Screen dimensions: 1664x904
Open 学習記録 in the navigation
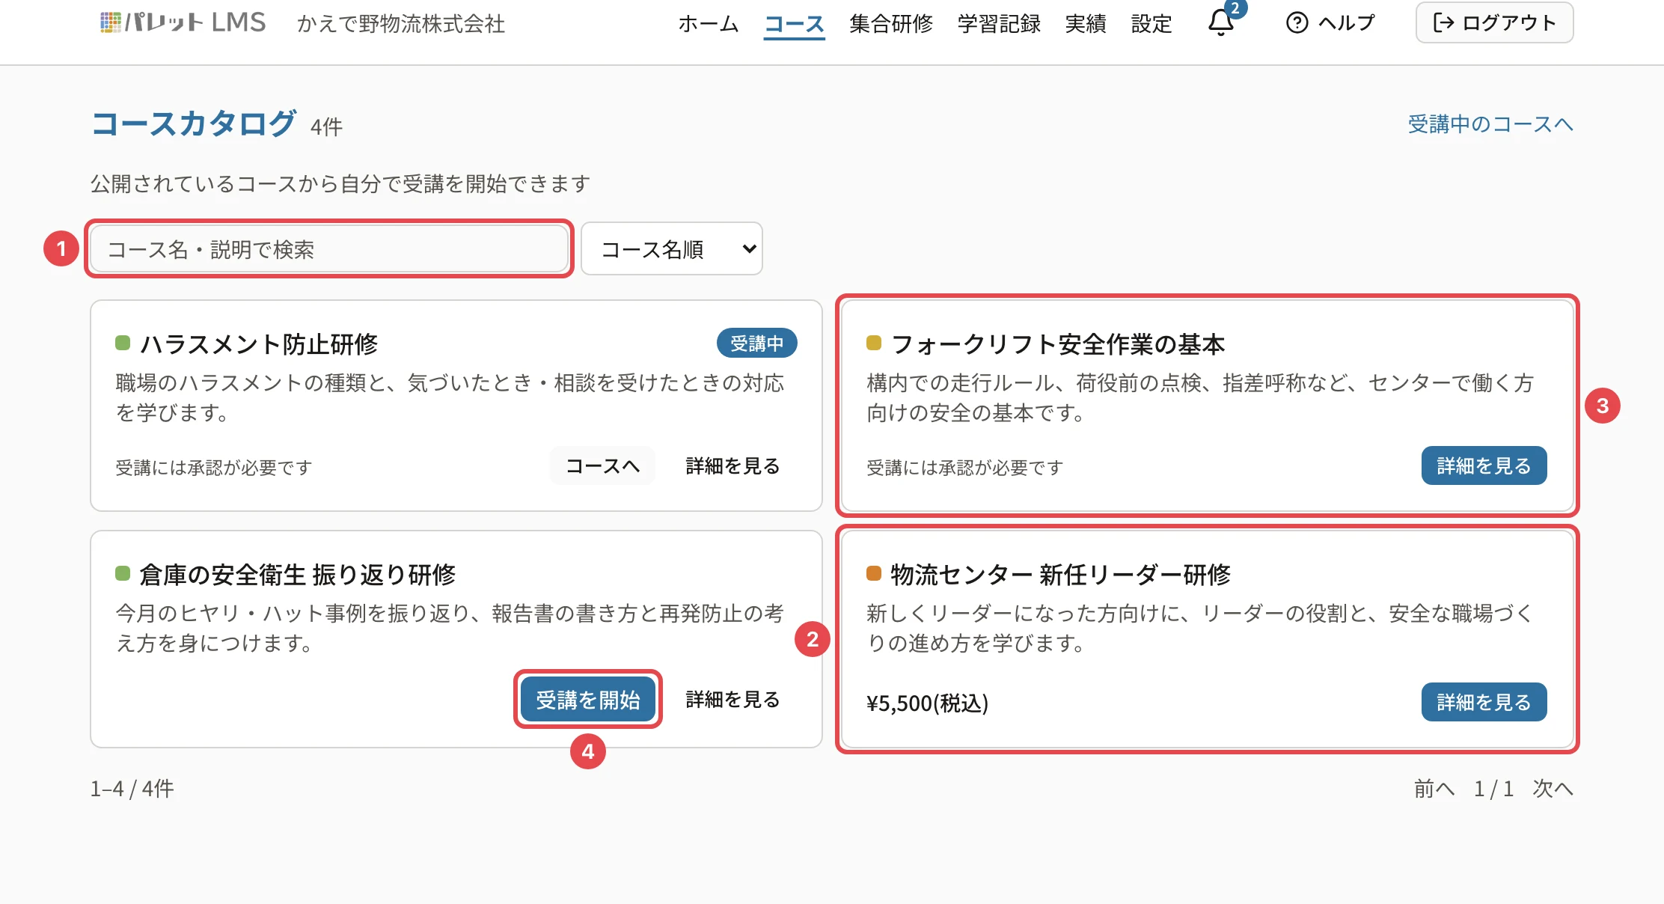pos(999,24)
